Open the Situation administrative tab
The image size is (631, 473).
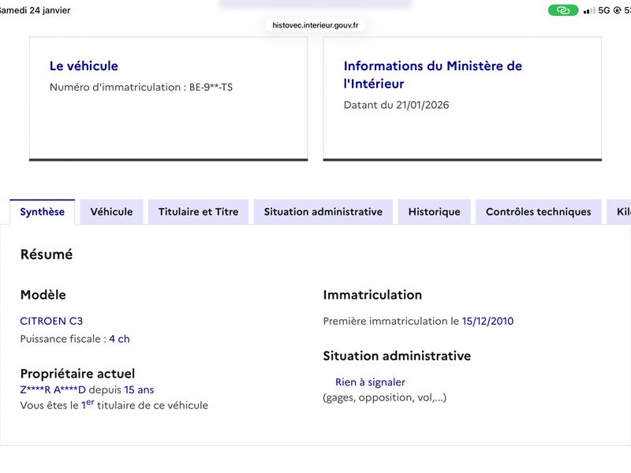point(323,212)
